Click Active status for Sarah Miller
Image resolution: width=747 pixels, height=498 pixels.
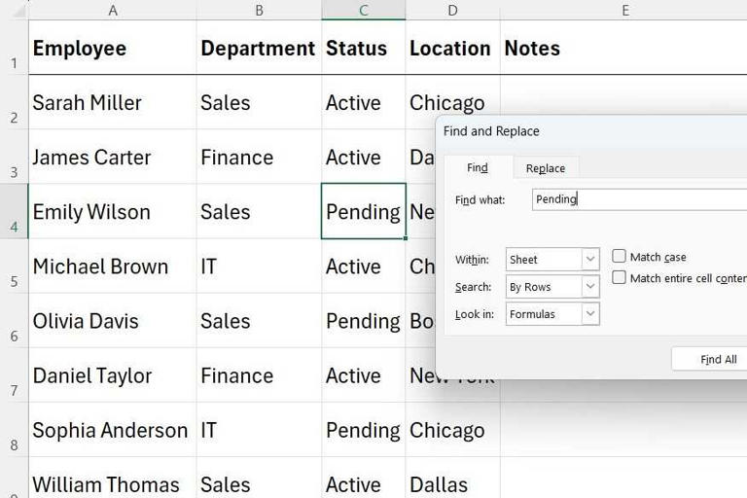[x=364, y=102]
